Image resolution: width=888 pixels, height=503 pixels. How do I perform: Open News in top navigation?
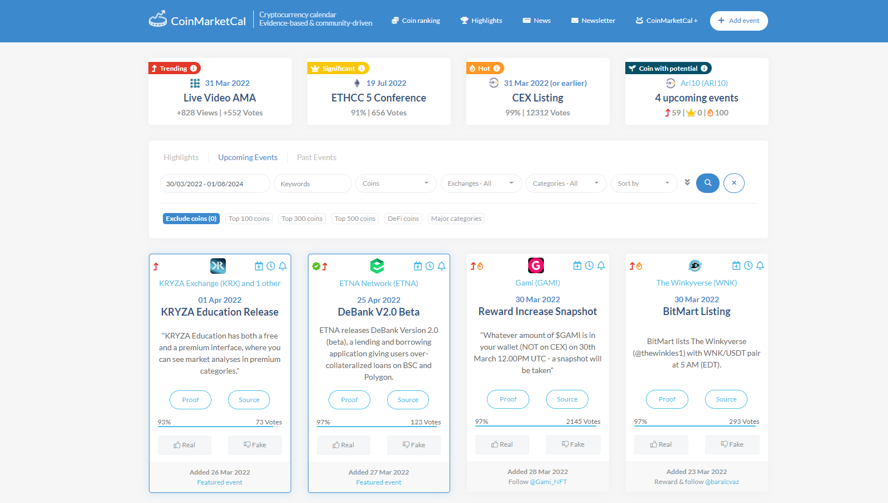pos(537,21)
